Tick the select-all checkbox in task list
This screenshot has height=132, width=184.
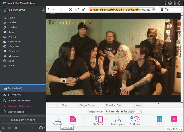coord(48,105)
